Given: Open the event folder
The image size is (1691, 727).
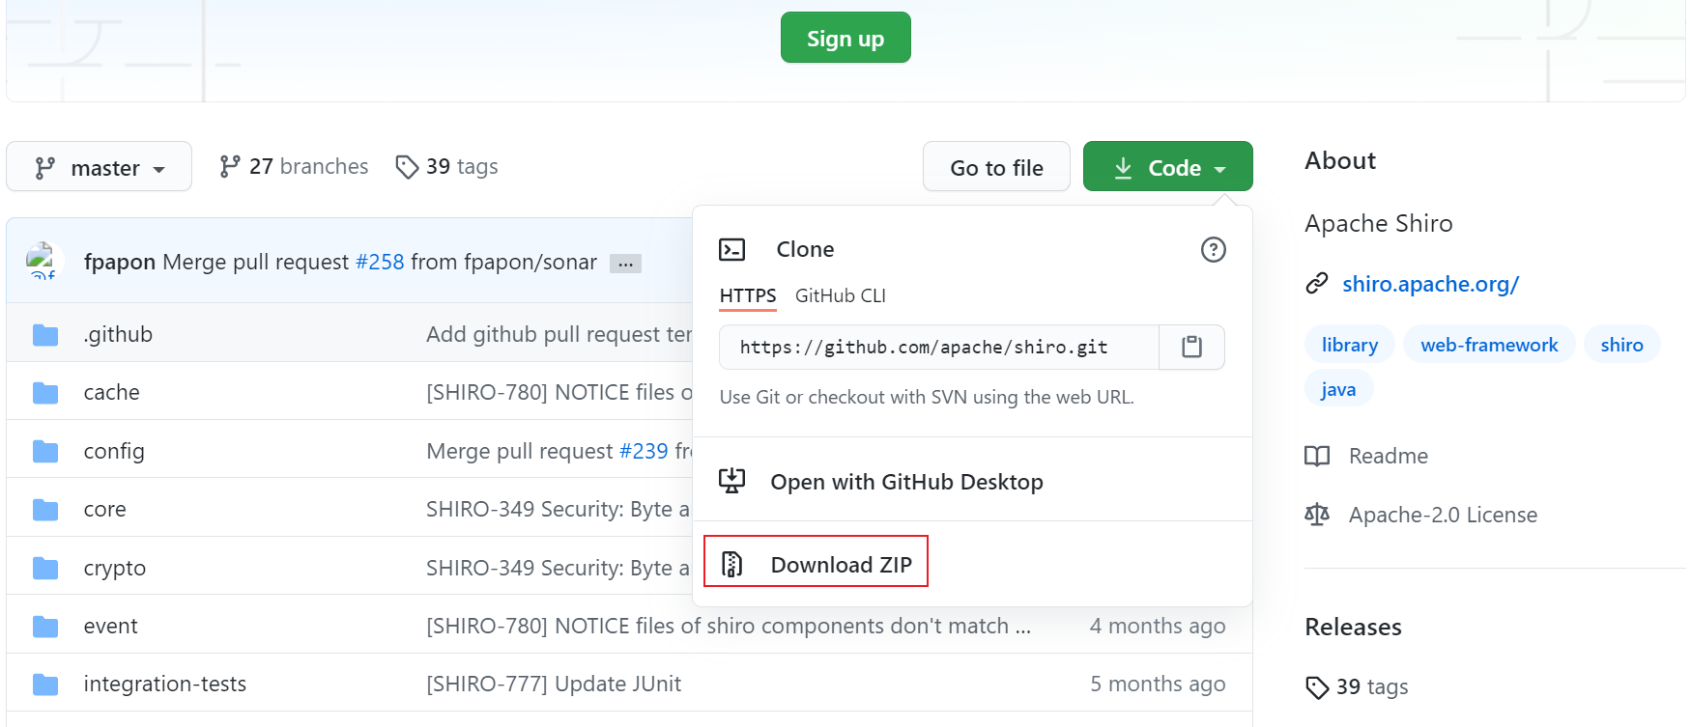Looking at the screenshot, I should coord(111,626).
